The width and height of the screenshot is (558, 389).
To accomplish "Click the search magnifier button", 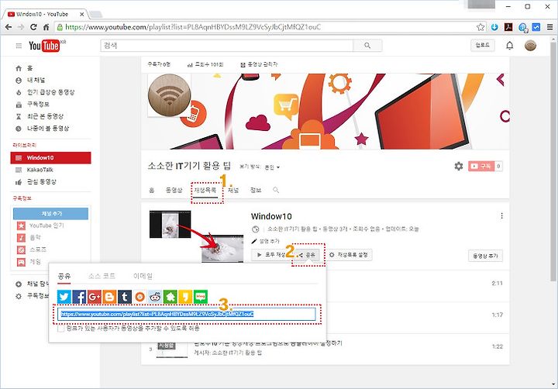I will coord(367,46).
